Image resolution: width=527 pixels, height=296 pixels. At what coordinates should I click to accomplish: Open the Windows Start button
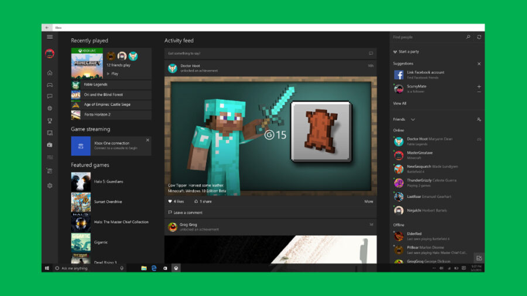[47, 268]
